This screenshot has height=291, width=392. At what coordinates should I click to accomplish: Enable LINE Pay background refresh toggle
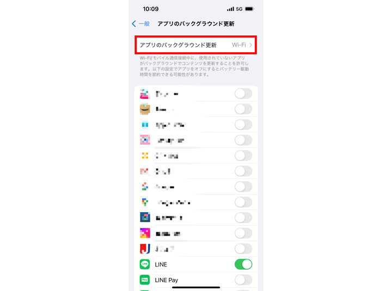243,280
